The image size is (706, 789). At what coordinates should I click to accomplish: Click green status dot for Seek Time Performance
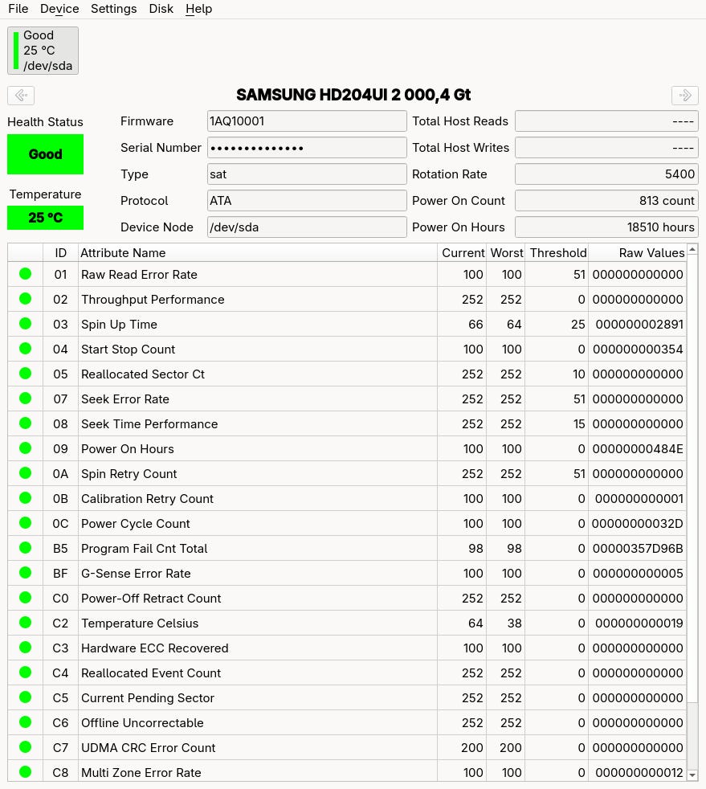pyautogui.click(x=25, y=423)
